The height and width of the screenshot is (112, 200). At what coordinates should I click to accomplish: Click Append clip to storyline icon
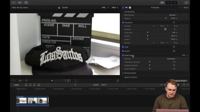pyautogui.click(x=34, y=85)
